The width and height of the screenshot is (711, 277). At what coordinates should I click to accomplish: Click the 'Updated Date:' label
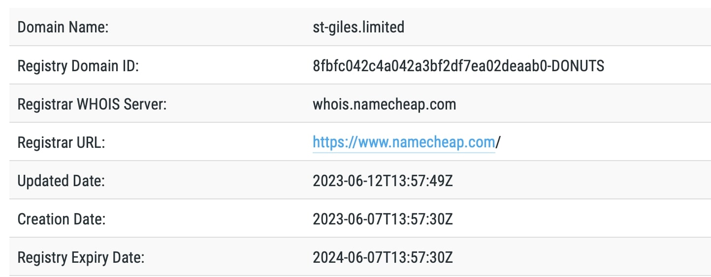[62, 181]
